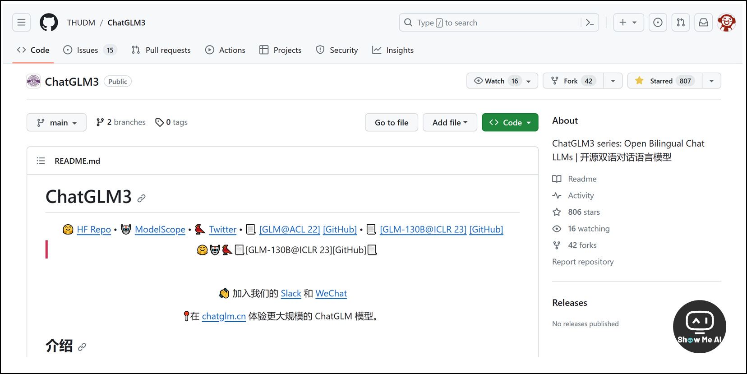Open the issues inbox icon in header

pos(658,23)
